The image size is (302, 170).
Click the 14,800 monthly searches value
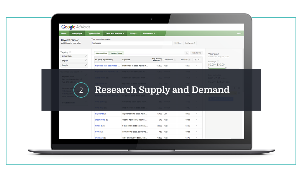pyautogui.click(x=159, y=66)
